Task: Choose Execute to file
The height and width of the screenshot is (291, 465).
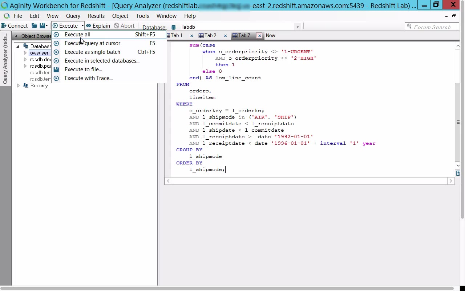Action: coord(109,69)
